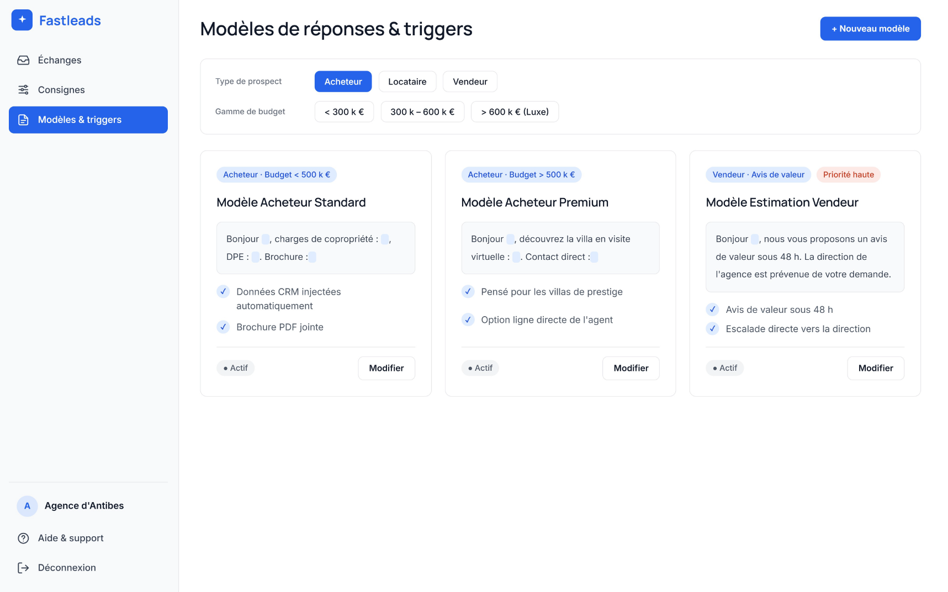Click checkmark beside Pensé pour les villas de prestige
948x592 pixels.
tap(468, 291)
